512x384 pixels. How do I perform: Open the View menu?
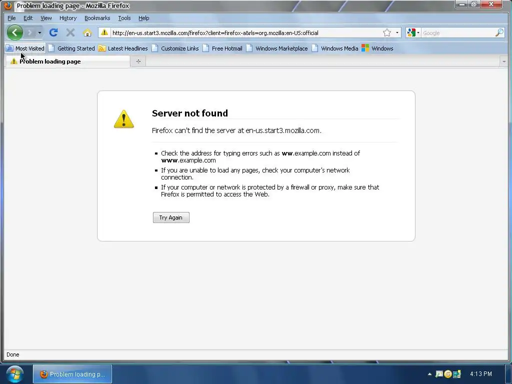46,18
